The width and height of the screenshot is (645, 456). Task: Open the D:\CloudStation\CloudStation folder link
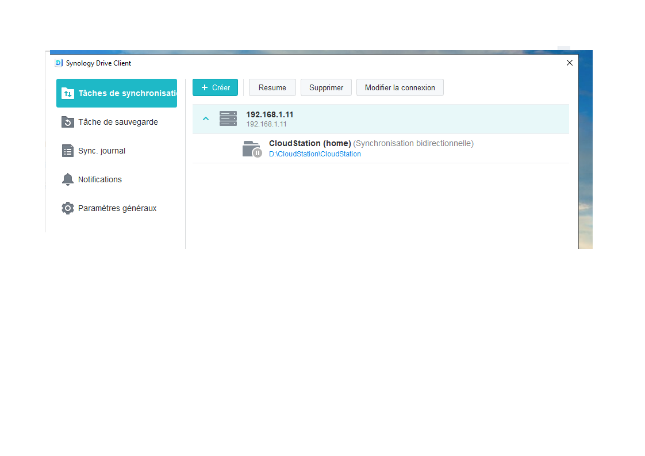314,154
